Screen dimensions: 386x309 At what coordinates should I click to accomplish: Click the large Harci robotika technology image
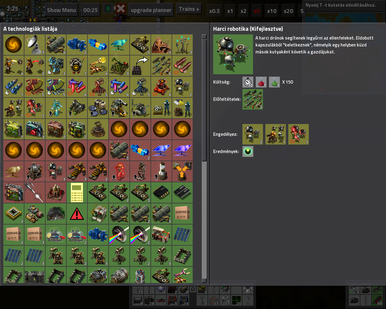[x=233, y=54]
